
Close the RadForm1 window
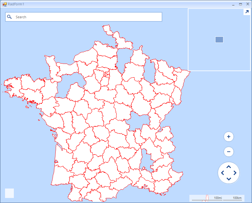click(248, 4)
